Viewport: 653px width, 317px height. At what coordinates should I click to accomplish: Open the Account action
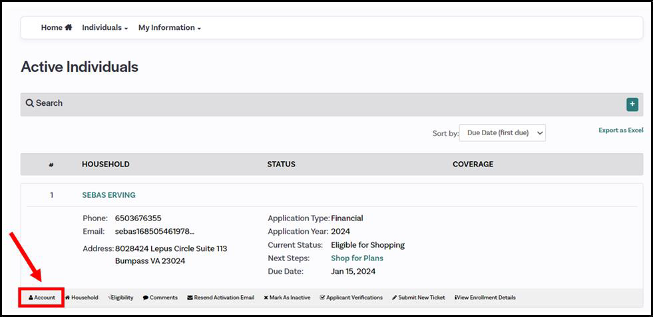point(42,298)
